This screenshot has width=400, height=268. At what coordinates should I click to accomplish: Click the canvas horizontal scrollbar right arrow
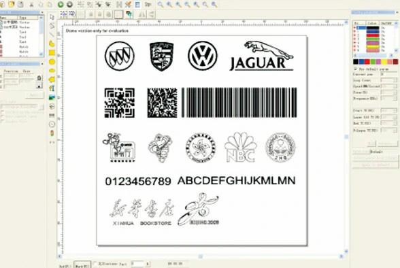(341, 256)
